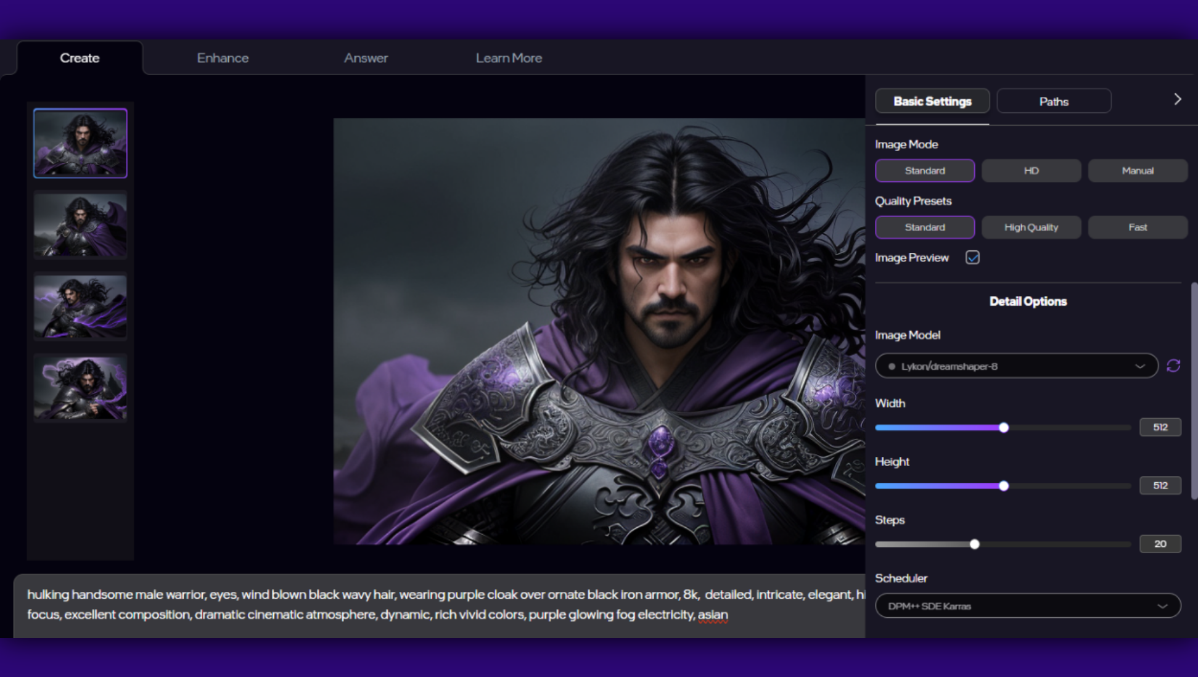
Task: Click the Width label
Action: [x=890, y=403]
